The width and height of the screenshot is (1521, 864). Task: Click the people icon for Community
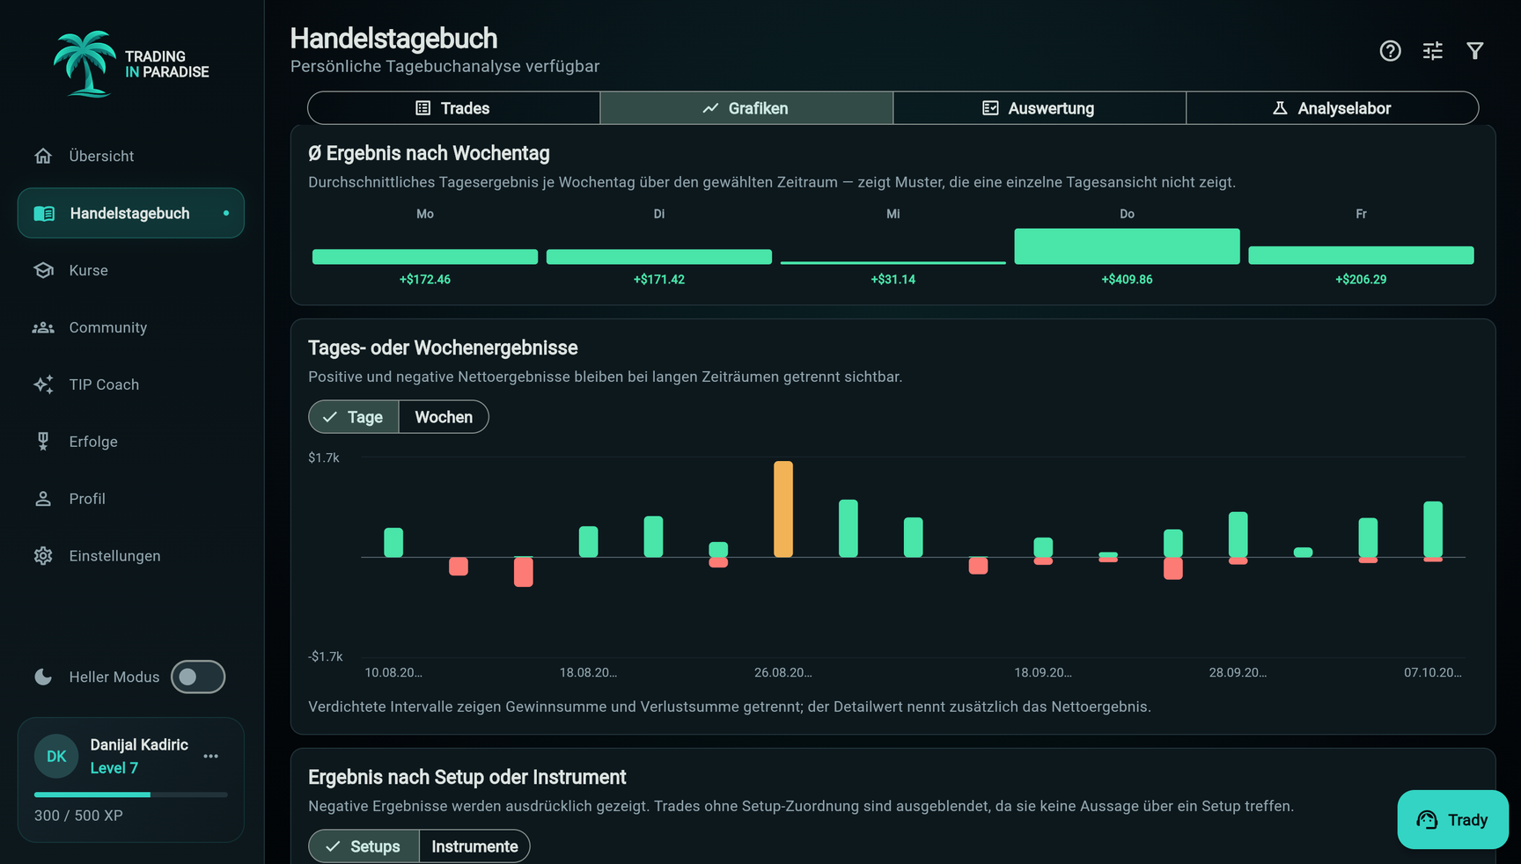(43, 327)
